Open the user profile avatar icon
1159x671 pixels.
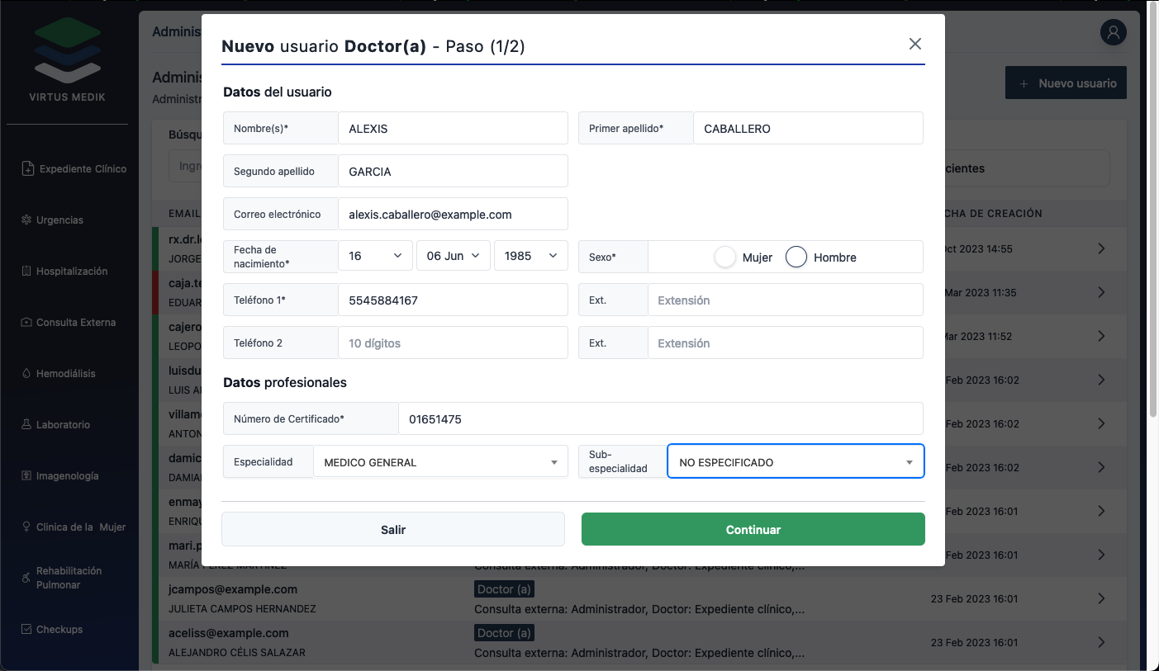[x=1113, y=32]
